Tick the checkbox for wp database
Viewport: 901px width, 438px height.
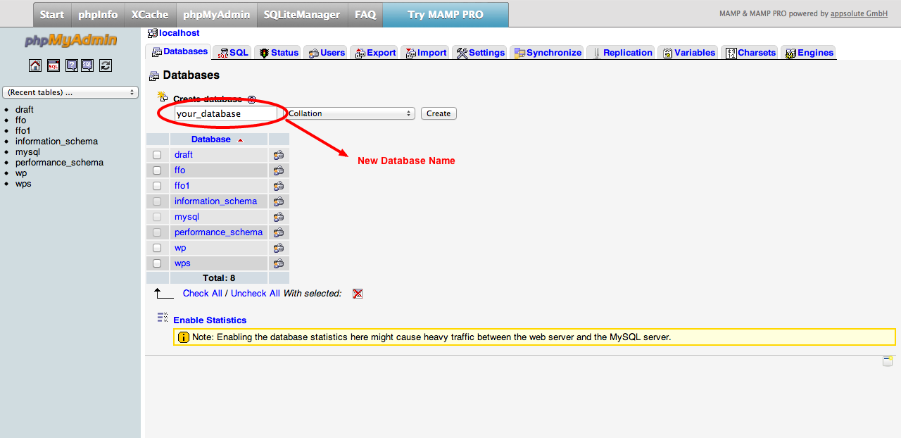pyautogui.click(x=157, y=248)
